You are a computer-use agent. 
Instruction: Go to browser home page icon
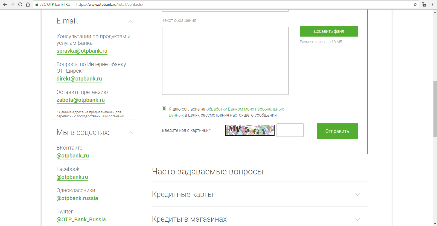(x=28, y=4)
